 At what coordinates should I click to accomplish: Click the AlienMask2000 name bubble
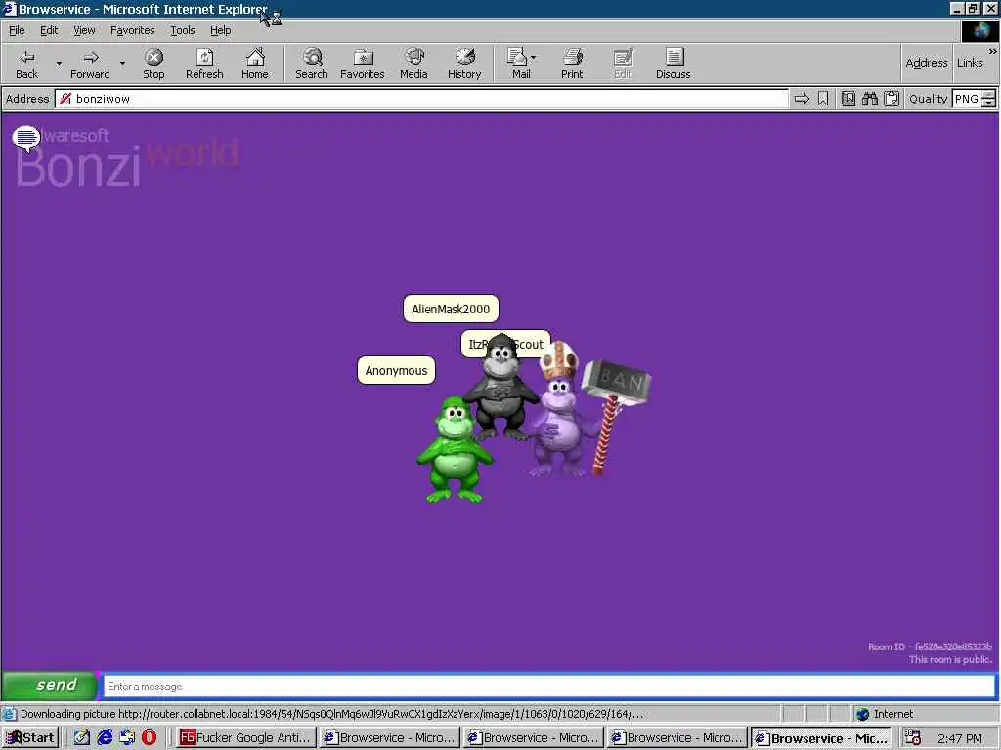click(x=451, y=309)
